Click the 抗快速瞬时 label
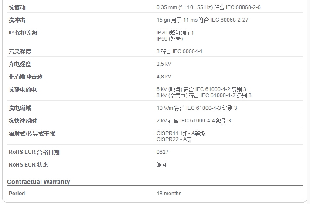310x204 pixels. (23, 121)
